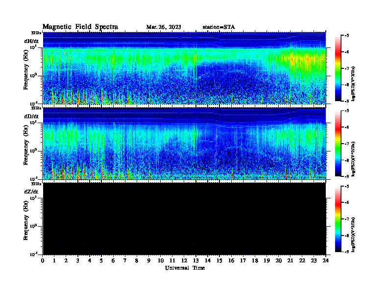Click hour tick label 7 on time axis

125,261
